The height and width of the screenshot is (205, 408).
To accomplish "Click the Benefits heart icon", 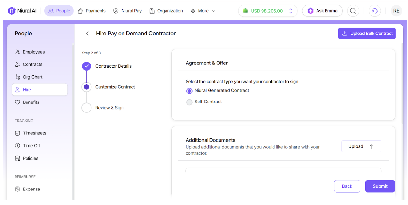I will tap(17, 102).
